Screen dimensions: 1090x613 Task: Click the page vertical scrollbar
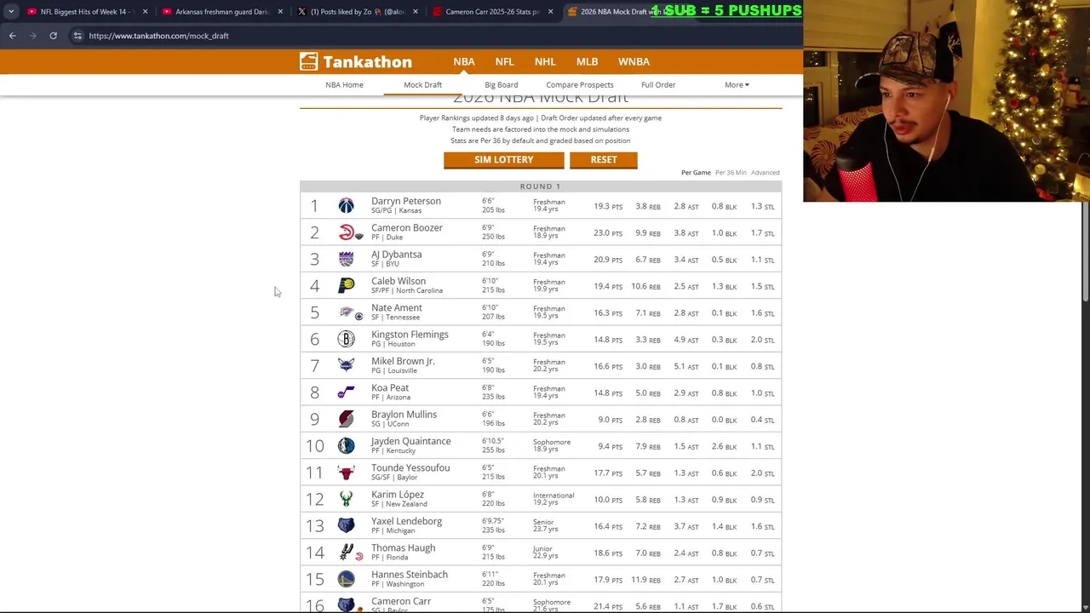1085,251
